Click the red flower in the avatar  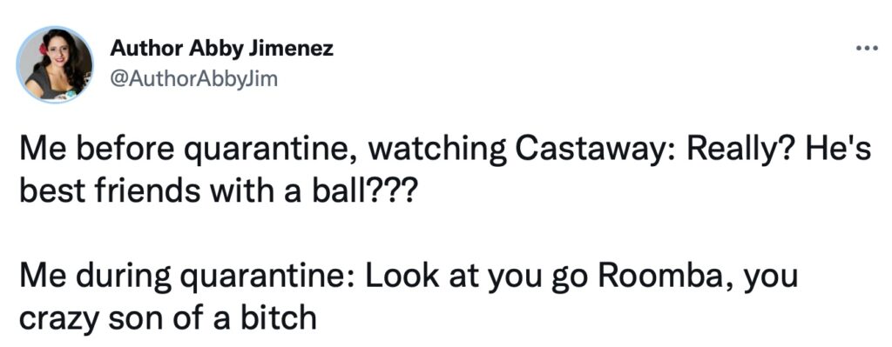41,49
